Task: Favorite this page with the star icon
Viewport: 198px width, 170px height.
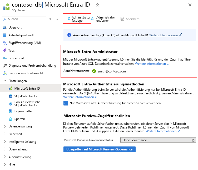Action: click(97, 5)
